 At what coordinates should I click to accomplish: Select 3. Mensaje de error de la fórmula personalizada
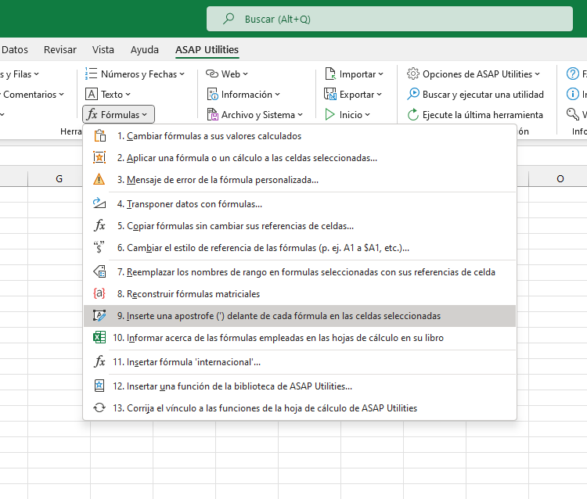pyautogui.click(x=300, y=180)
